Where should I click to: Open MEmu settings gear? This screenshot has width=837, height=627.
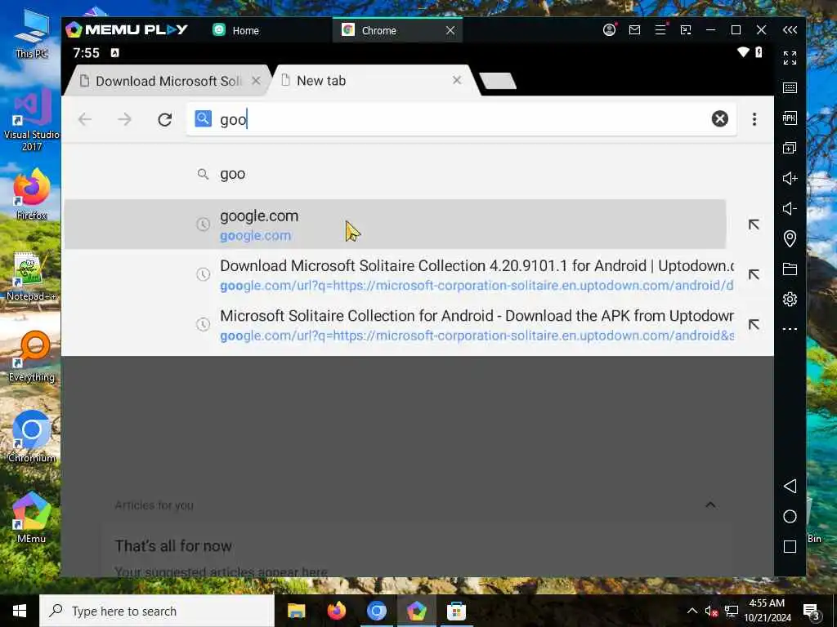click(x=790, y=299)
